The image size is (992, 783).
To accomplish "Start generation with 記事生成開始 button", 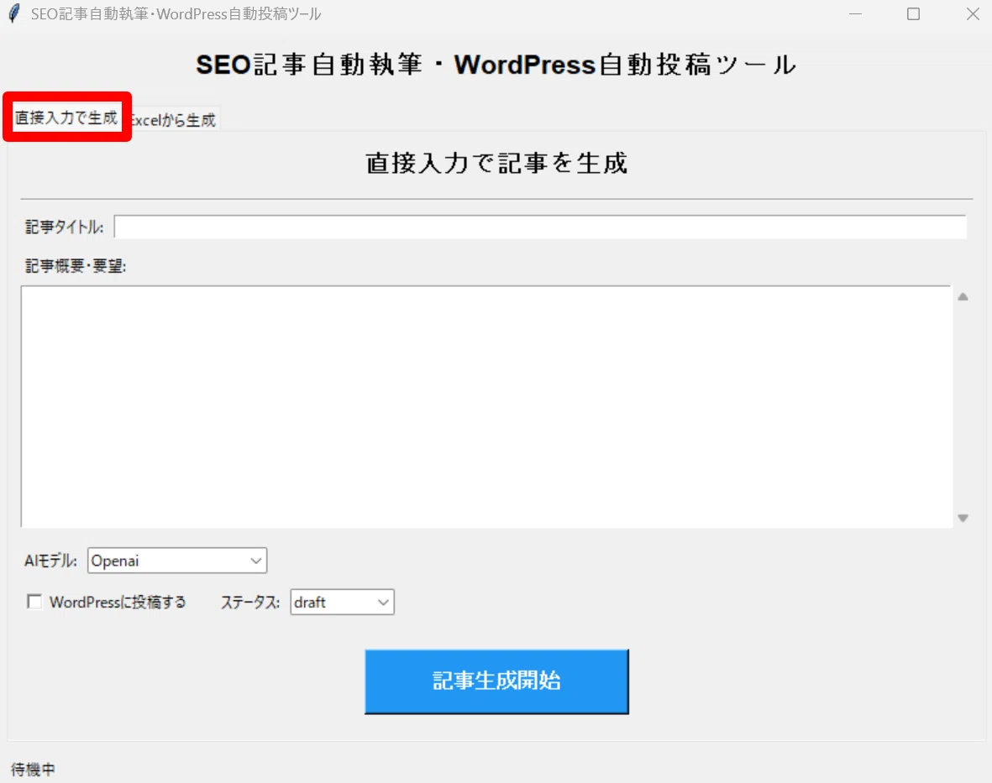I will click(x=496, y=681).
